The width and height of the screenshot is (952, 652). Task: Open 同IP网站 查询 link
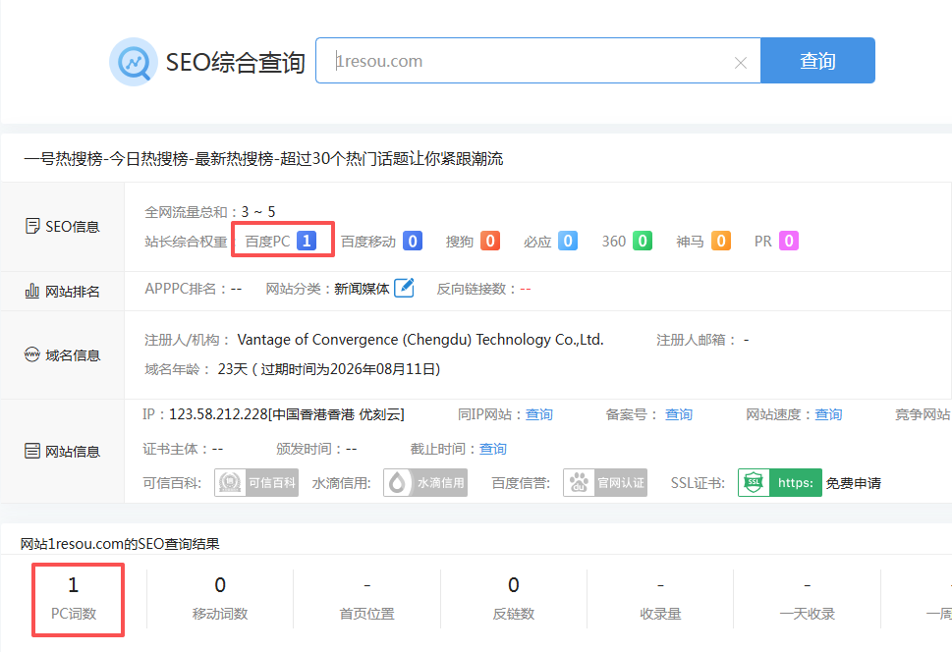[x=538, y=414]
